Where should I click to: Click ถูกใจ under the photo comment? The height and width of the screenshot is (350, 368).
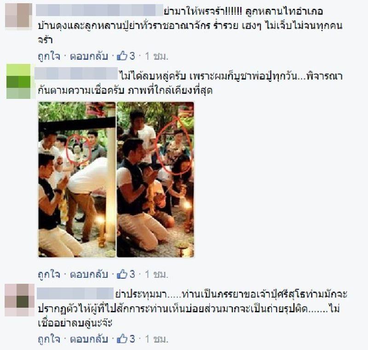tap(49, 275)
